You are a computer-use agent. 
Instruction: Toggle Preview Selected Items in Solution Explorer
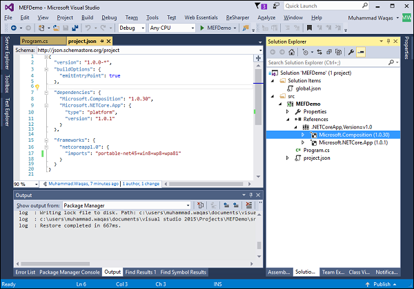362,52
